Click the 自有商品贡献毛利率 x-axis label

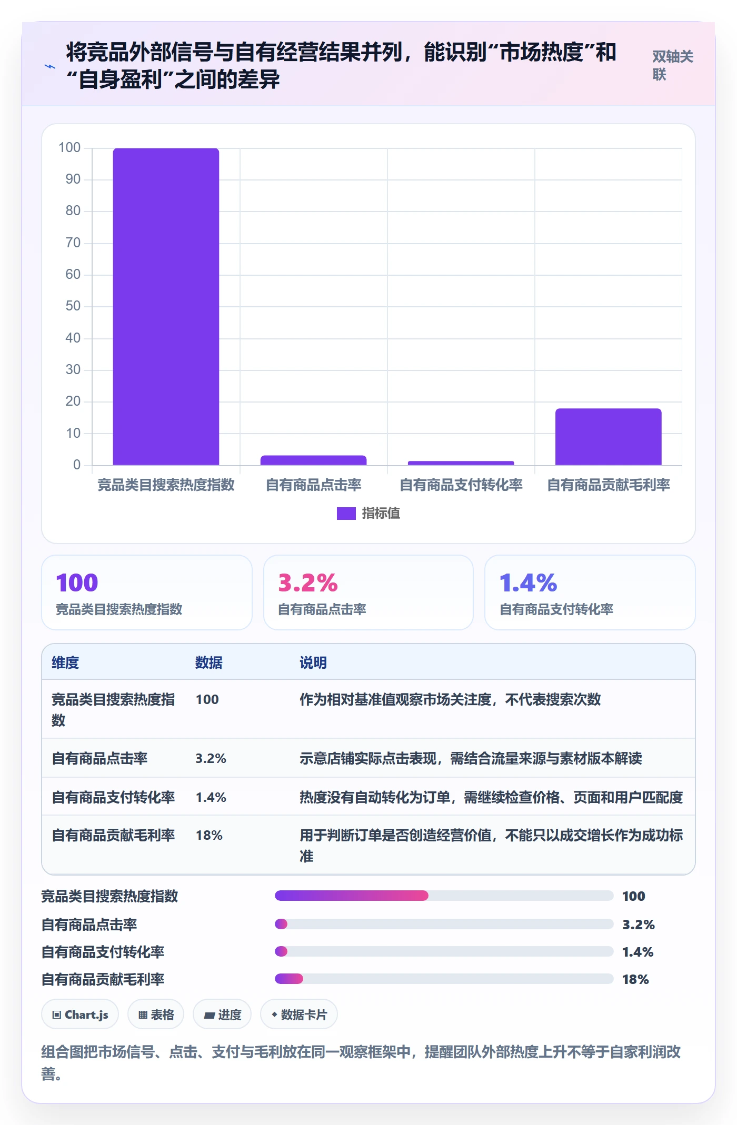pyautogui.click(x=608, y=485)
